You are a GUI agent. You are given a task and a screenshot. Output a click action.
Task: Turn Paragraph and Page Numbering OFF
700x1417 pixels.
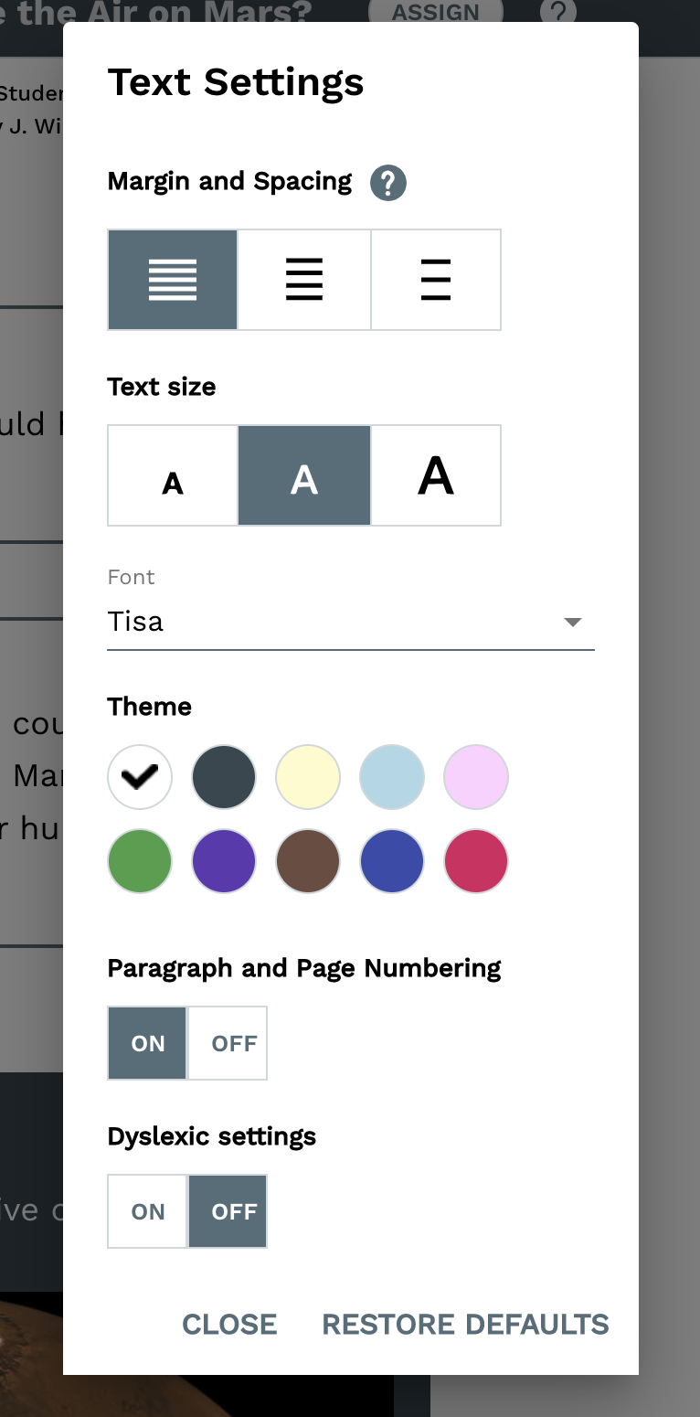228,1043
